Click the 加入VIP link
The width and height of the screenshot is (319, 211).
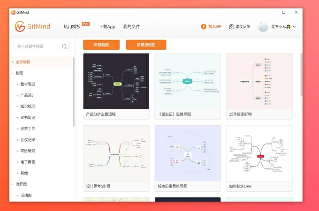tap(215, 27)
